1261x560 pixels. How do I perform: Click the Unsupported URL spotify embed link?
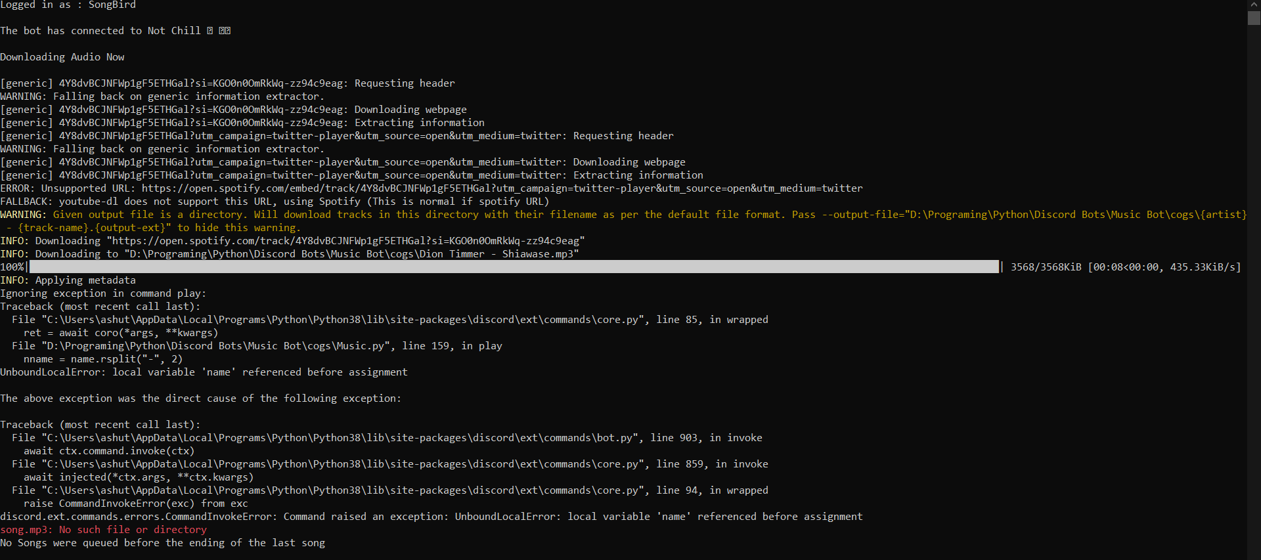[x=502, y=188]
